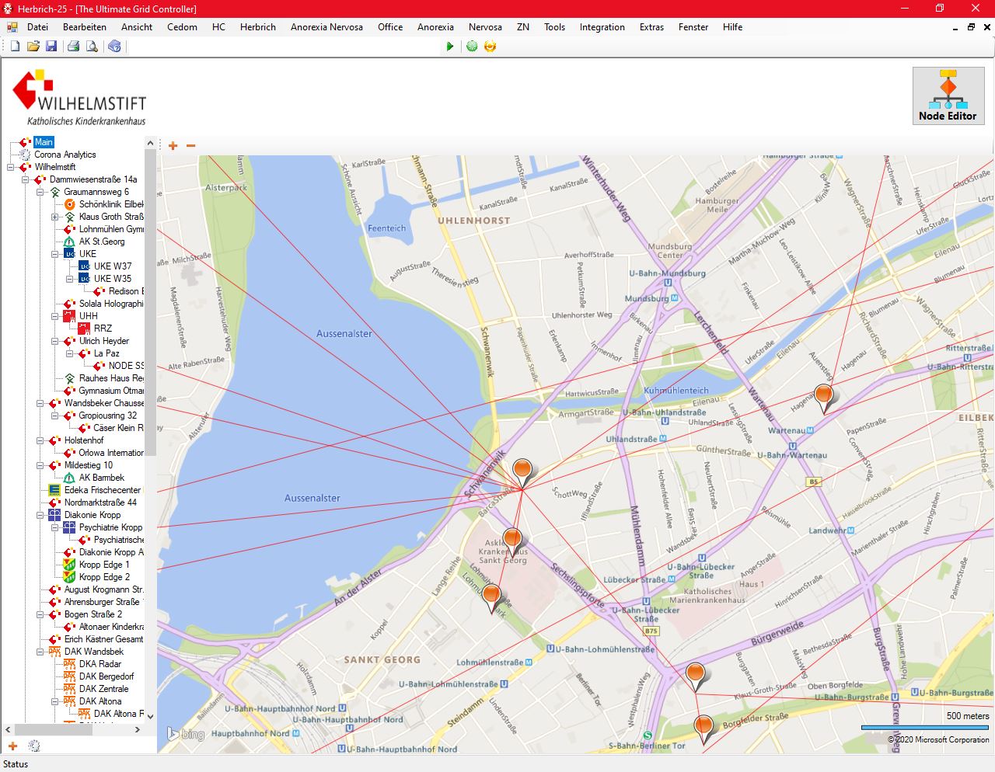Click the DAK Wandsbek orange logo icon
The image size is (995, 772).
[54, 652]
